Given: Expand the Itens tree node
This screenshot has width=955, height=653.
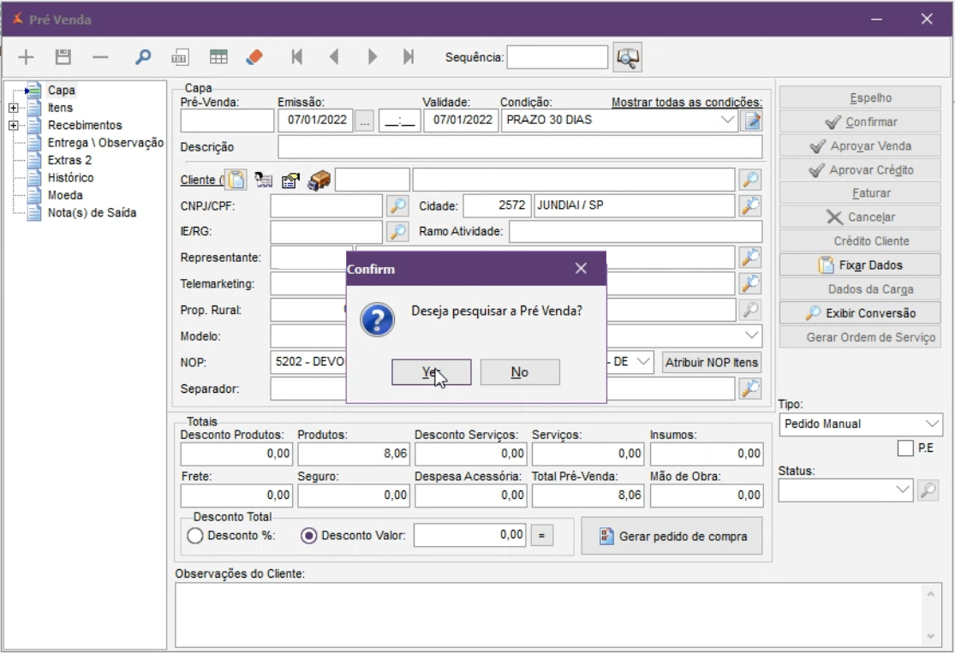Looking at the screenshot, I should coord(13,108).
